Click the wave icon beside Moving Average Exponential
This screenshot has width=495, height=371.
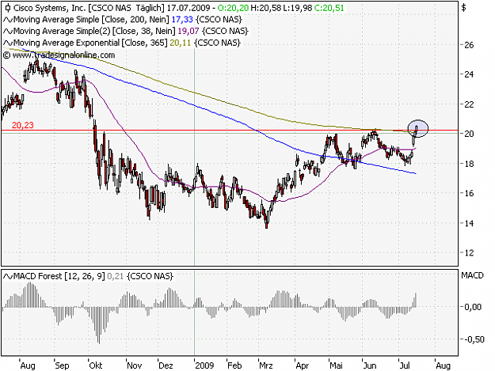(x=8, y=44)
